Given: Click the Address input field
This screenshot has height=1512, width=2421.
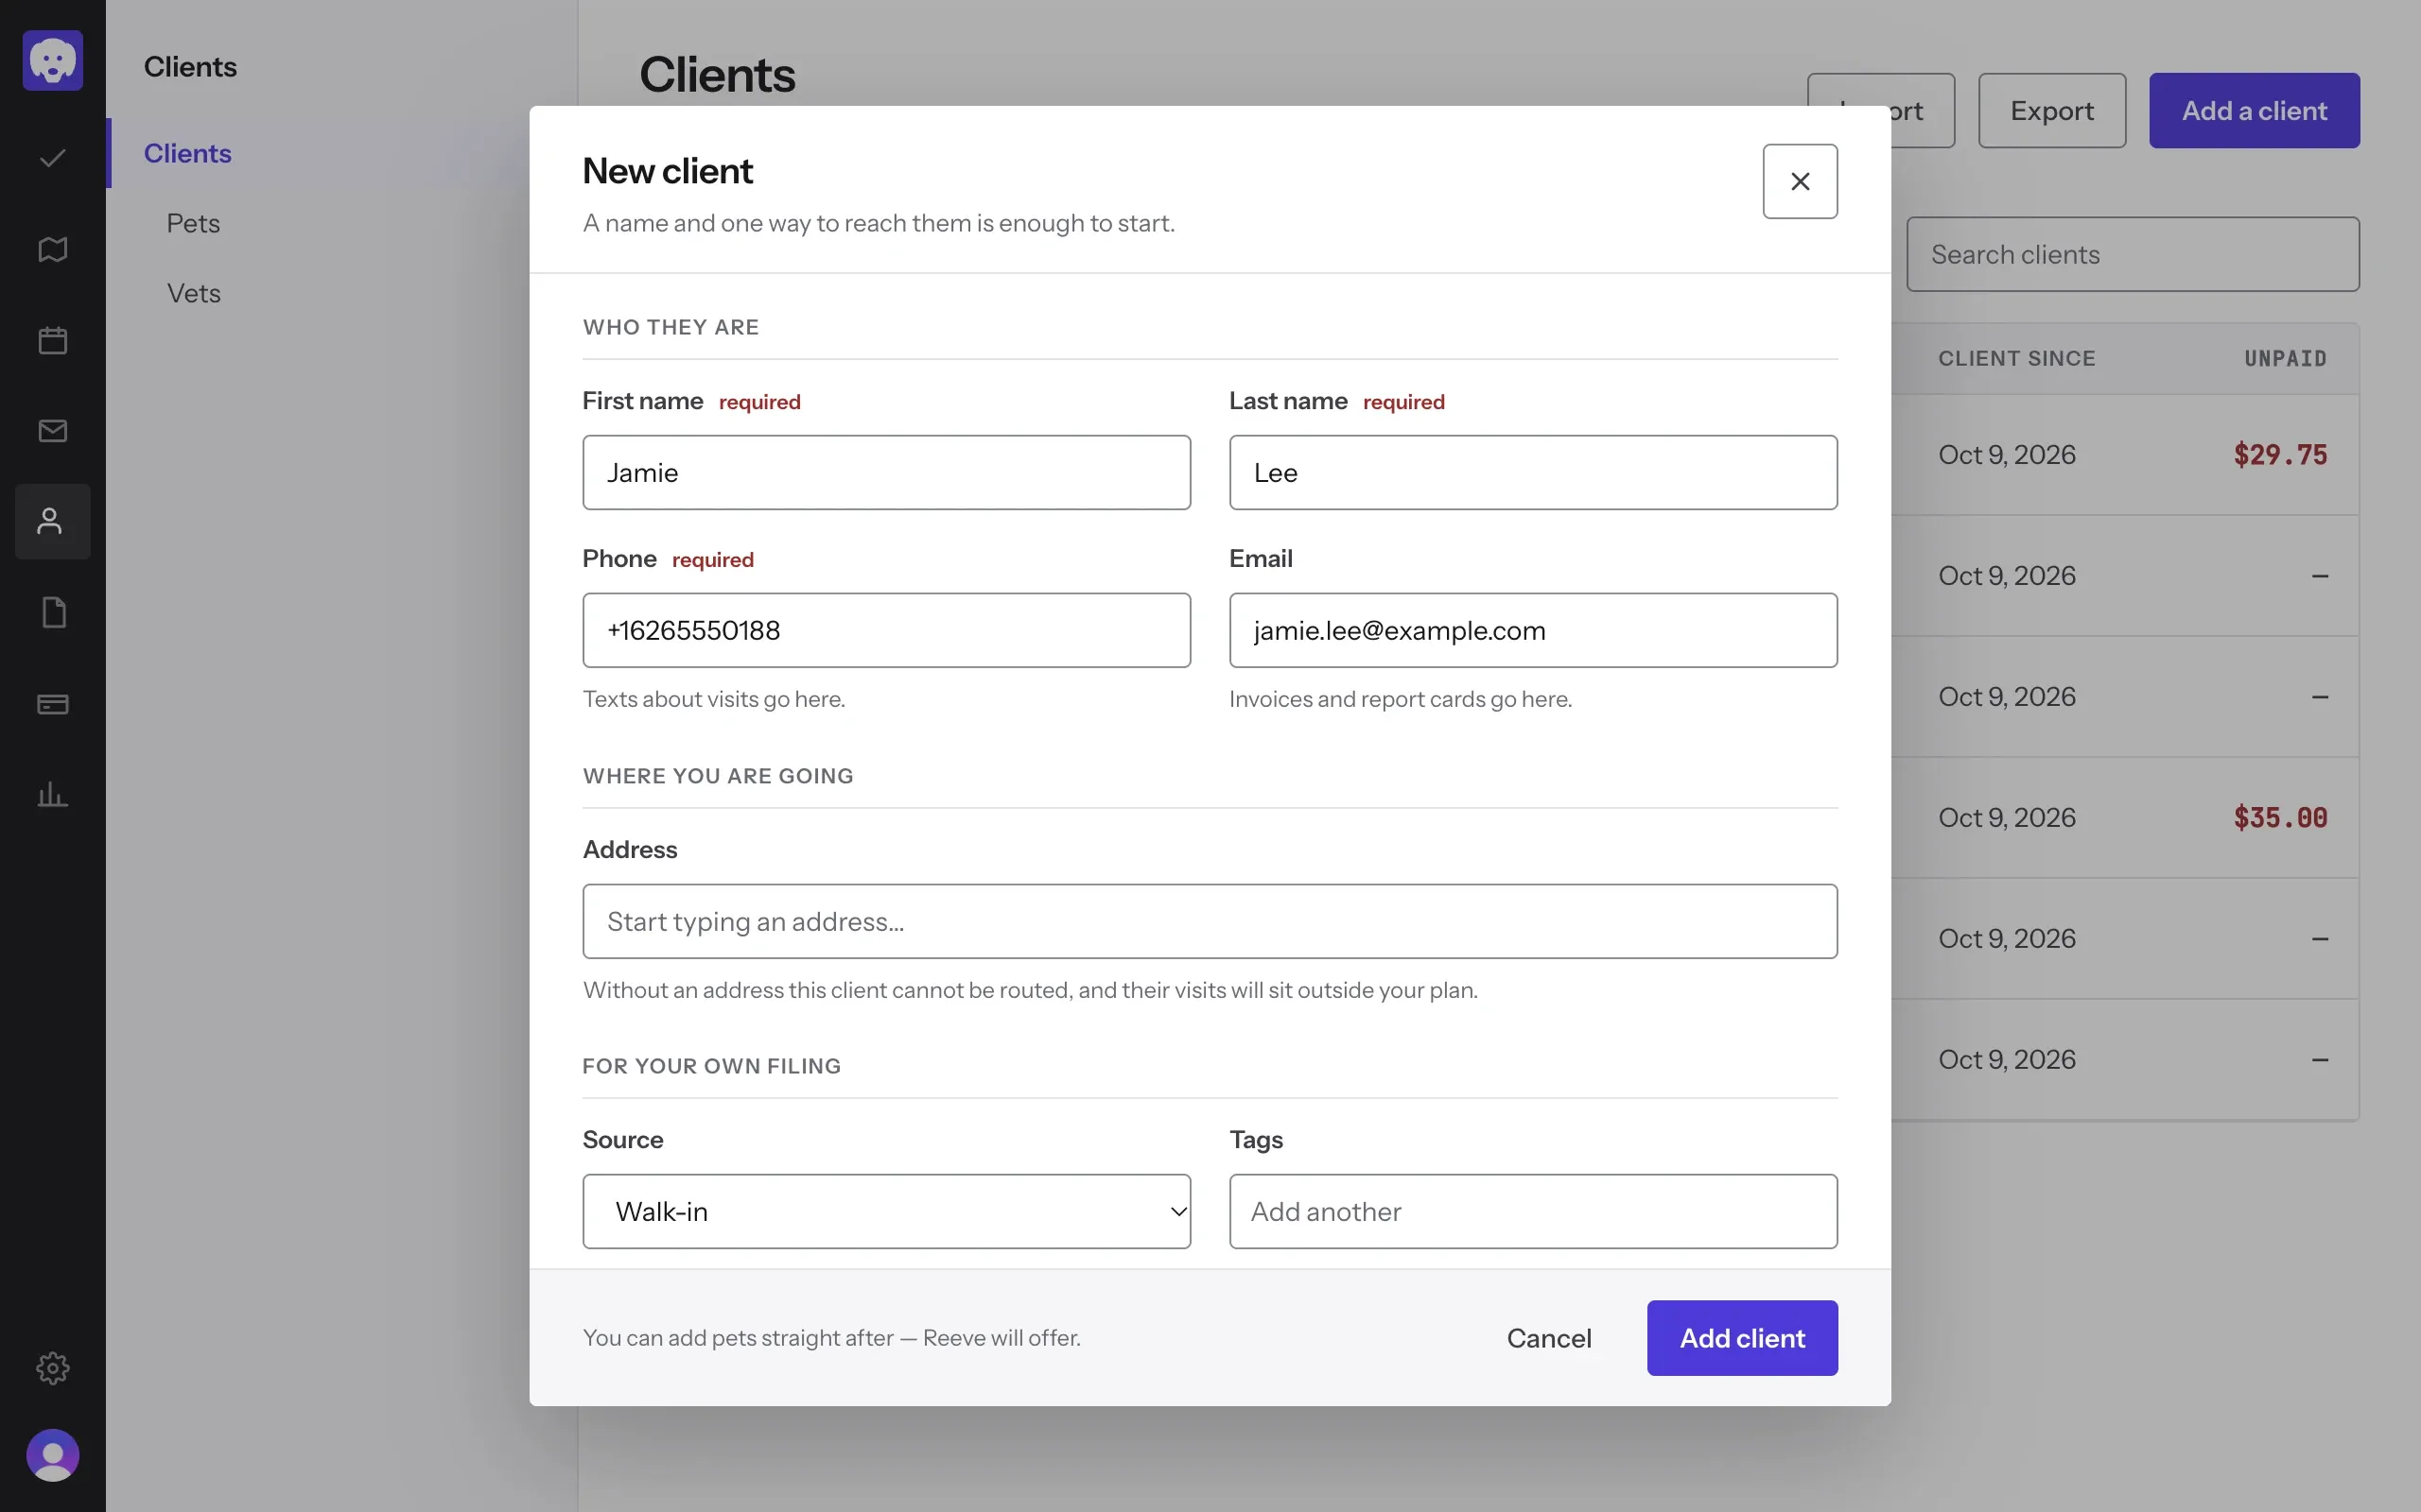Looking at the screenshot, I should pyautogui.click(x=1210, y=921).
